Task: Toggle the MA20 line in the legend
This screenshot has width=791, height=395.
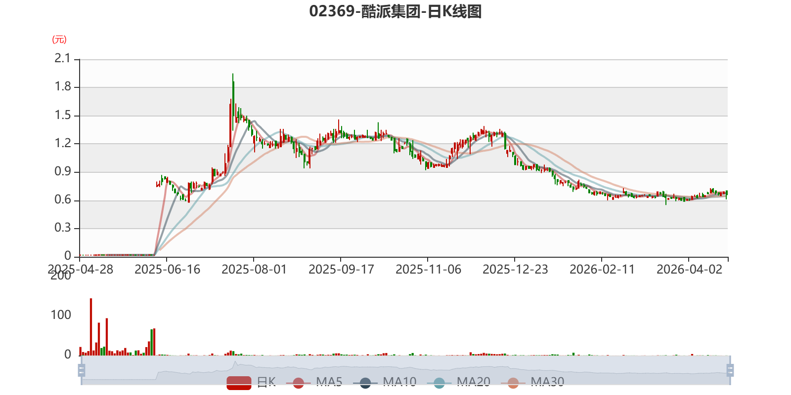Action: point(459,382)
